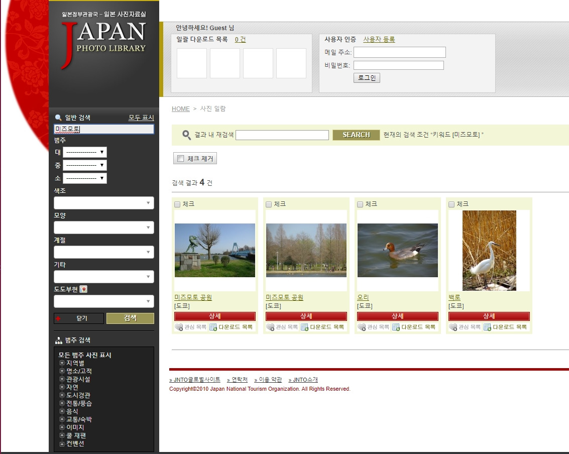Open the 소 category dropdown
This screenshot has width=569, height=454.
tap(84, 178)
